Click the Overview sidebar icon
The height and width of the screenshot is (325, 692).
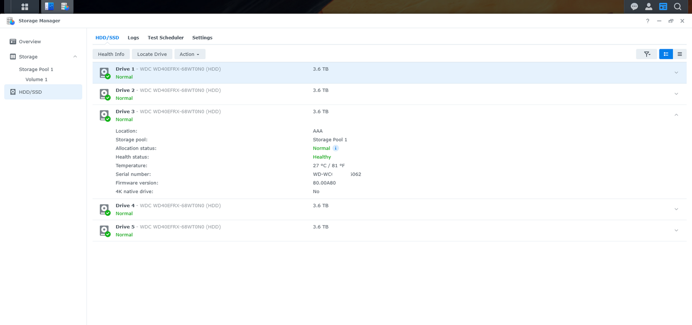(x=13, y=41)
